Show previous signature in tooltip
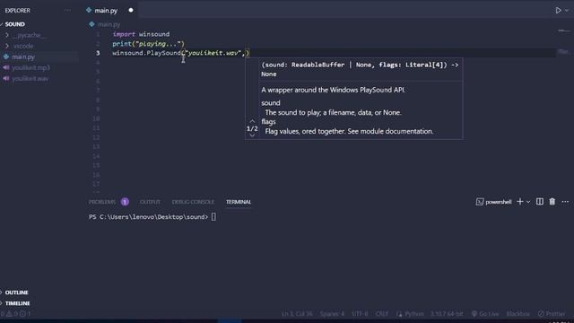Screen dimensions: 574x323 [252, 121]
